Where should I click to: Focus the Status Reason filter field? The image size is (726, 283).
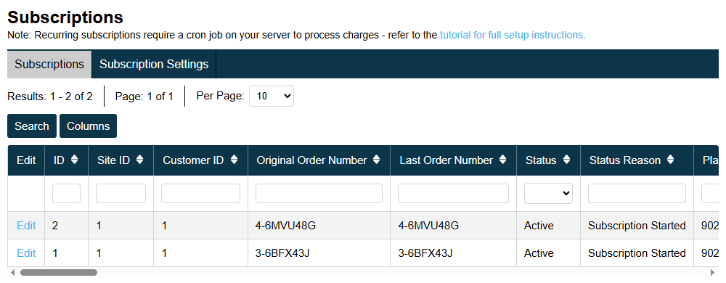pyautogui.click(x=637, y=193)
